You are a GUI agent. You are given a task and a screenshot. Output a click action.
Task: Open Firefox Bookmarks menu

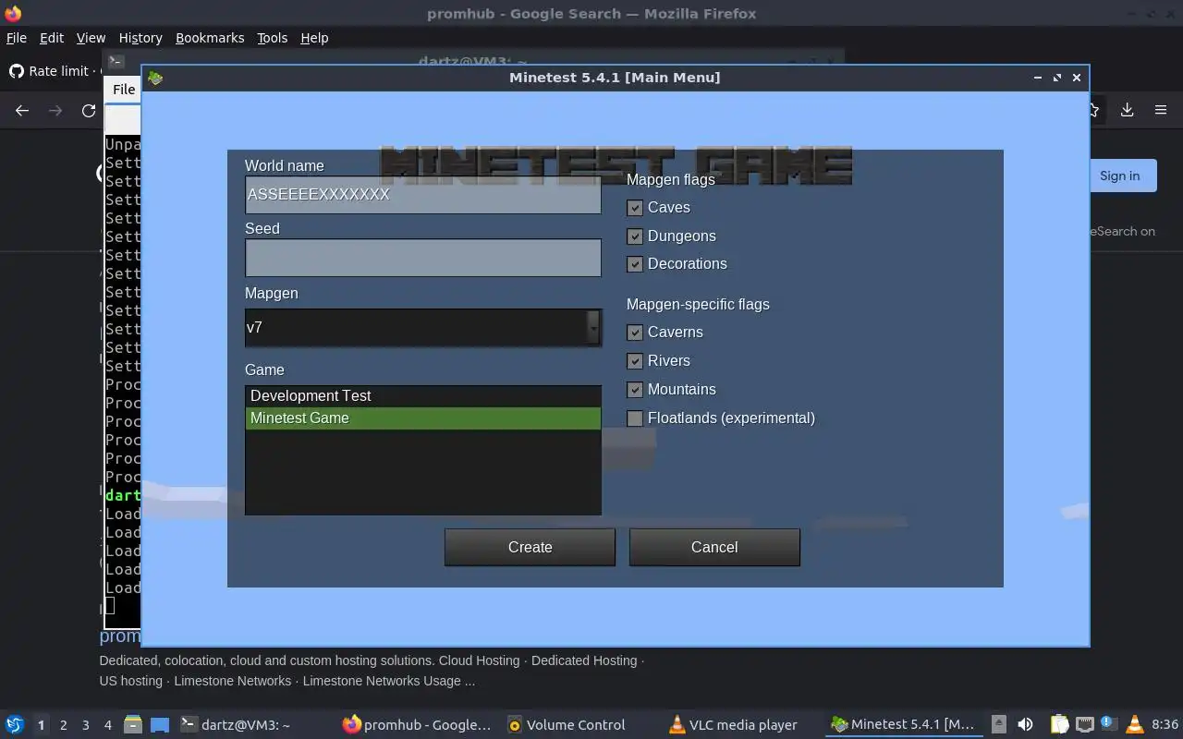pyautogui.click(x=210, y=38)
